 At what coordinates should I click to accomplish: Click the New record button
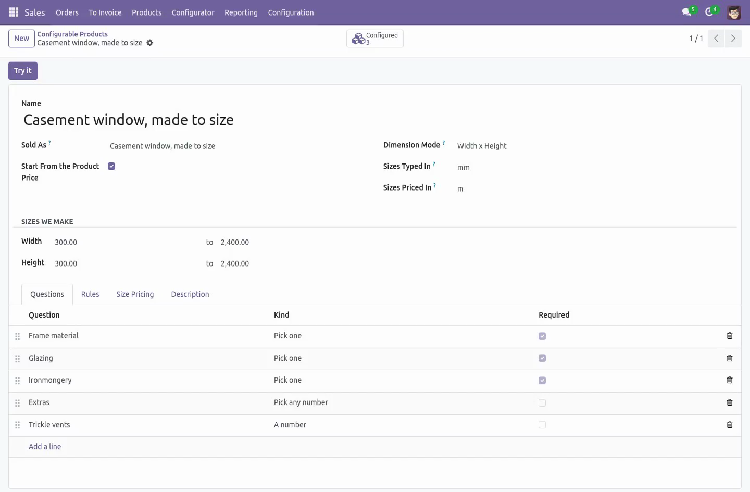tap(21, 39)
